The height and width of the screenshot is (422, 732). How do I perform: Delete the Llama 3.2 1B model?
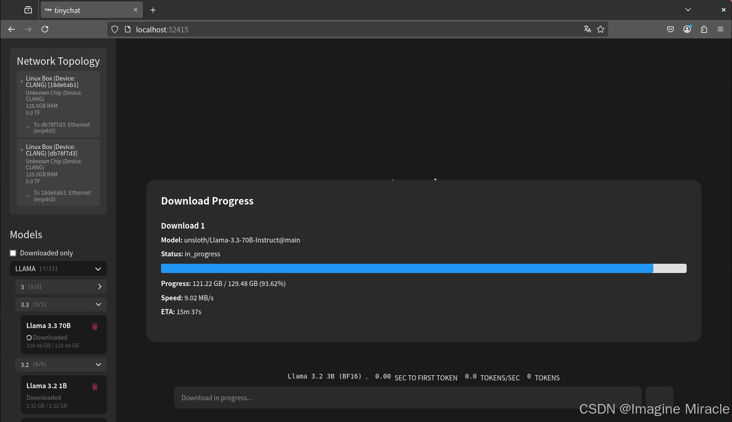(x=95, y=387)
